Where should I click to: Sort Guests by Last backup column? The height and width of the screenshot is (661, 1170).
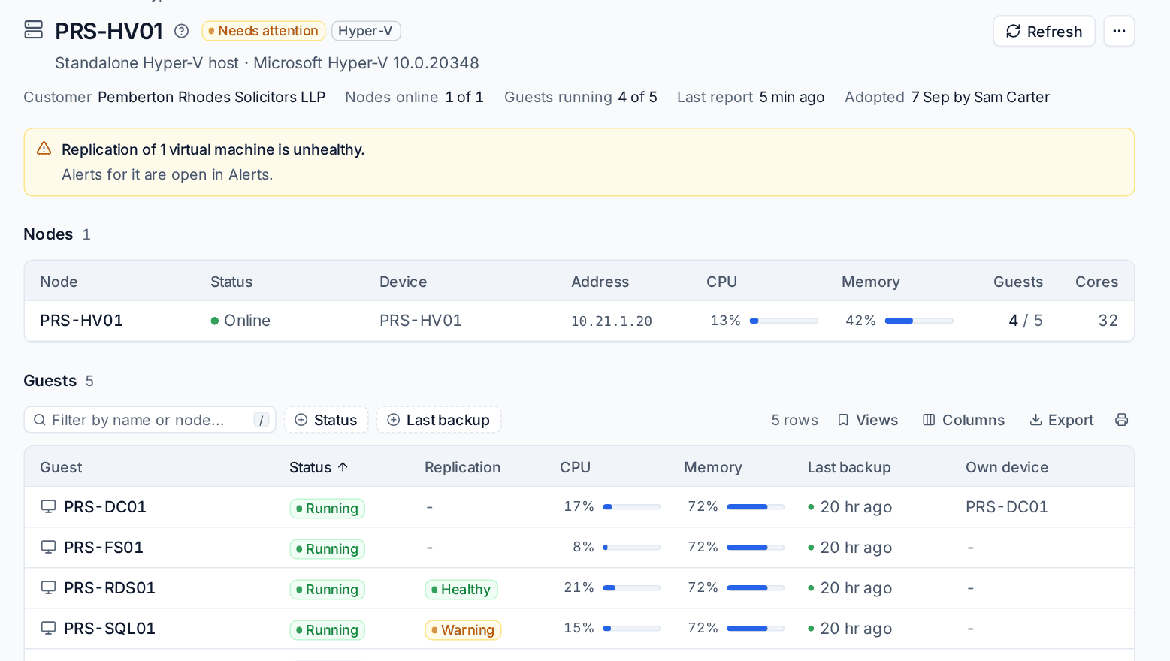(x=849, y=467)
